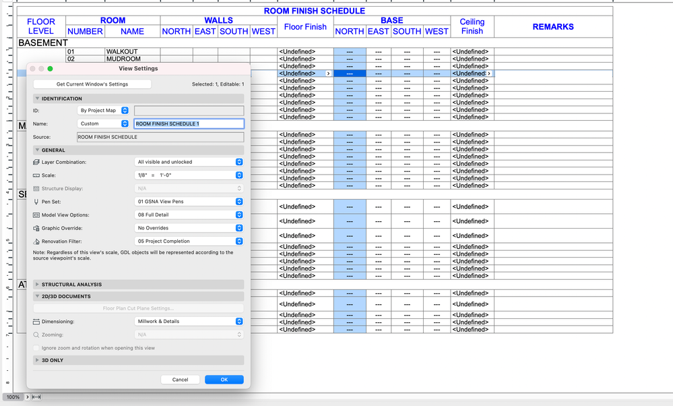This screenshot has width=673, height=406.
Task: Expand the 3D ONLY section
Action: 54,360
